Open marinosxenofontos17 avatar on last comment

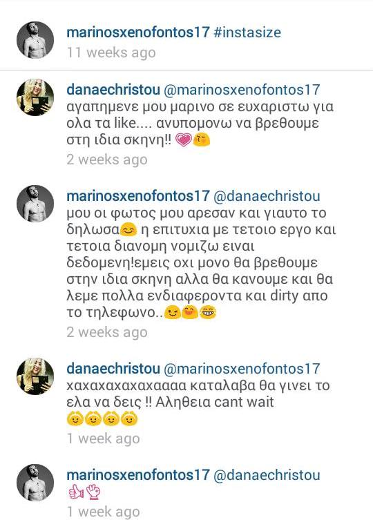(35, 482)
